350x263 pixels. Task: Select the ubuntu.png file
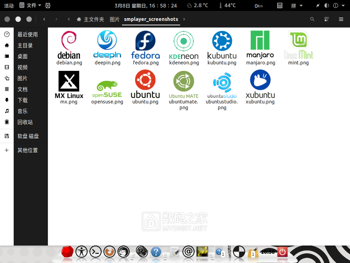[x=145, y=87]
